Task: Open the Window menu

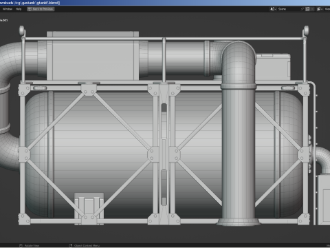Action: [x=8, y=9]
